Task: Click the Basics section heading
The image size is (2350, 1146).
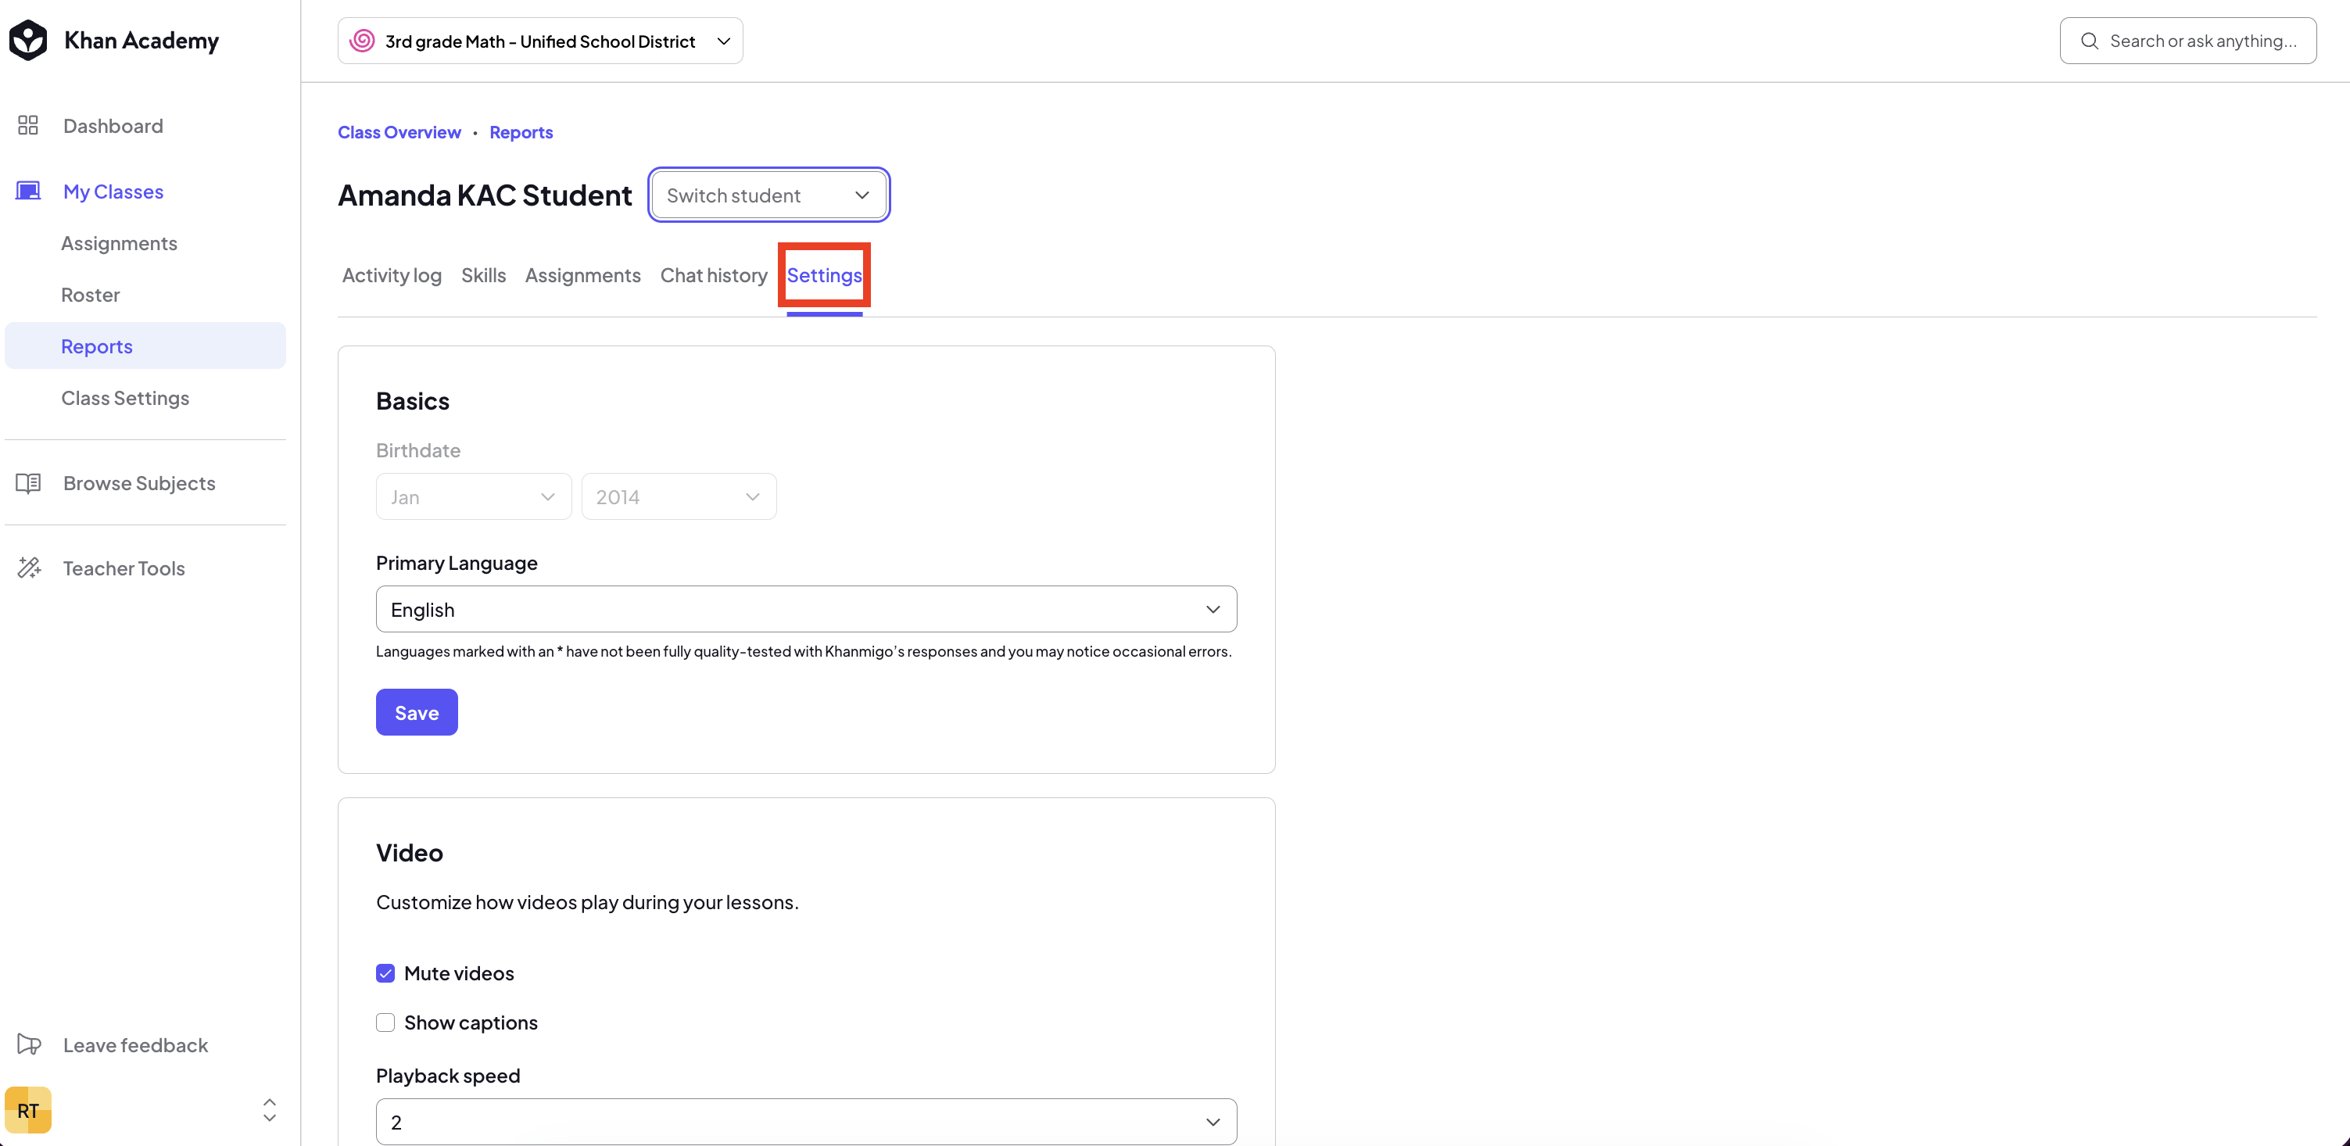Action: point(412,402)
